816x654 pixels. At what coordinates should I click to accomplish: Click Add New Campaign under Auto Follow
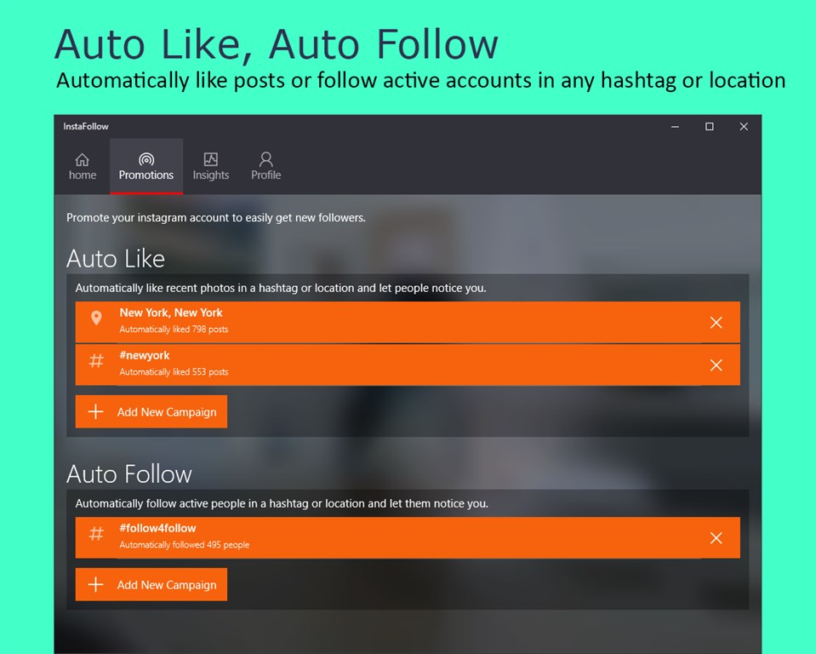[x=166, y=585]
